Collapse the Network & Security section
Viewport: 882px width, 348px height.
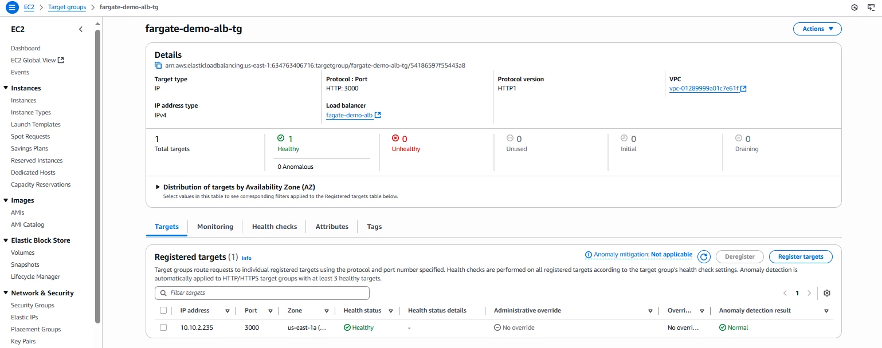point(5,293)
